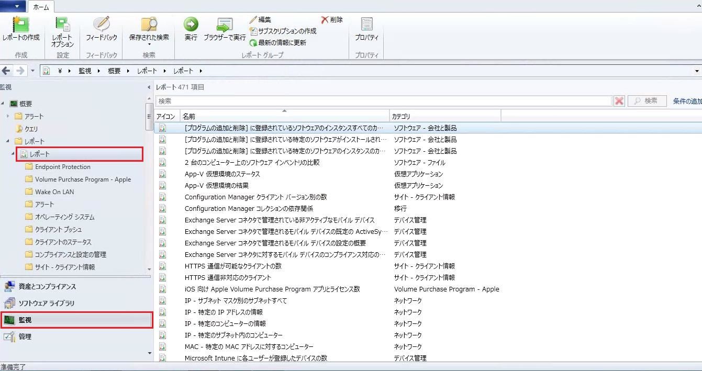Open レポート オプション in the ribbon

click(x=63, y=32)
